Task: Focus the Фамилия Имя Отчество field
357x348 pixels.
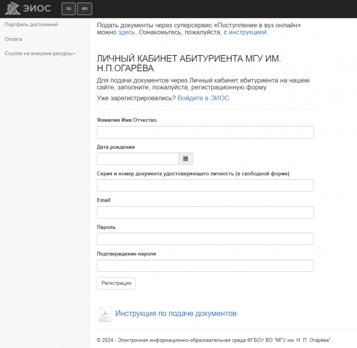Action: coord(205,132)
